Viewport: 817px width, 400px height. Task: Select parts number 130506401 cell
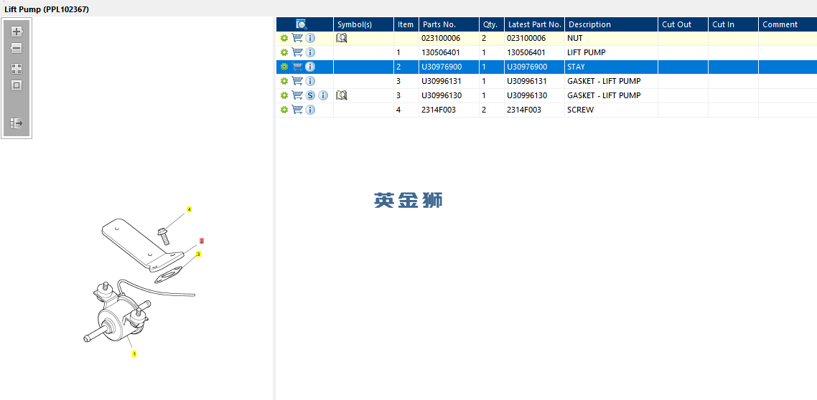point(449,52)
